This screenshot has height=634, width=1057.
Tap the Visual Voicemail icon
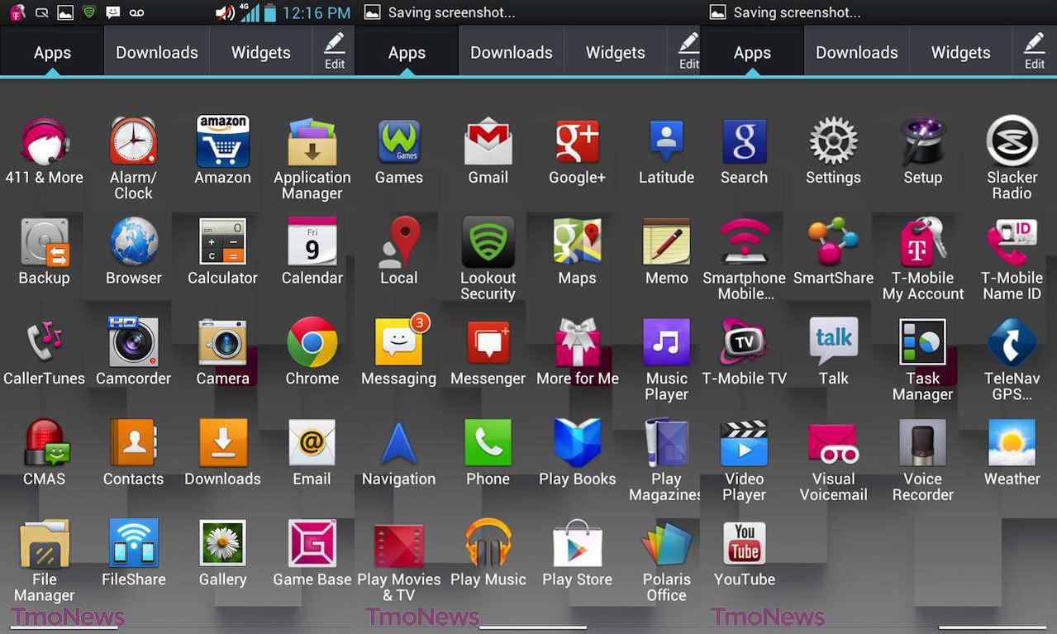coord(833,444)
